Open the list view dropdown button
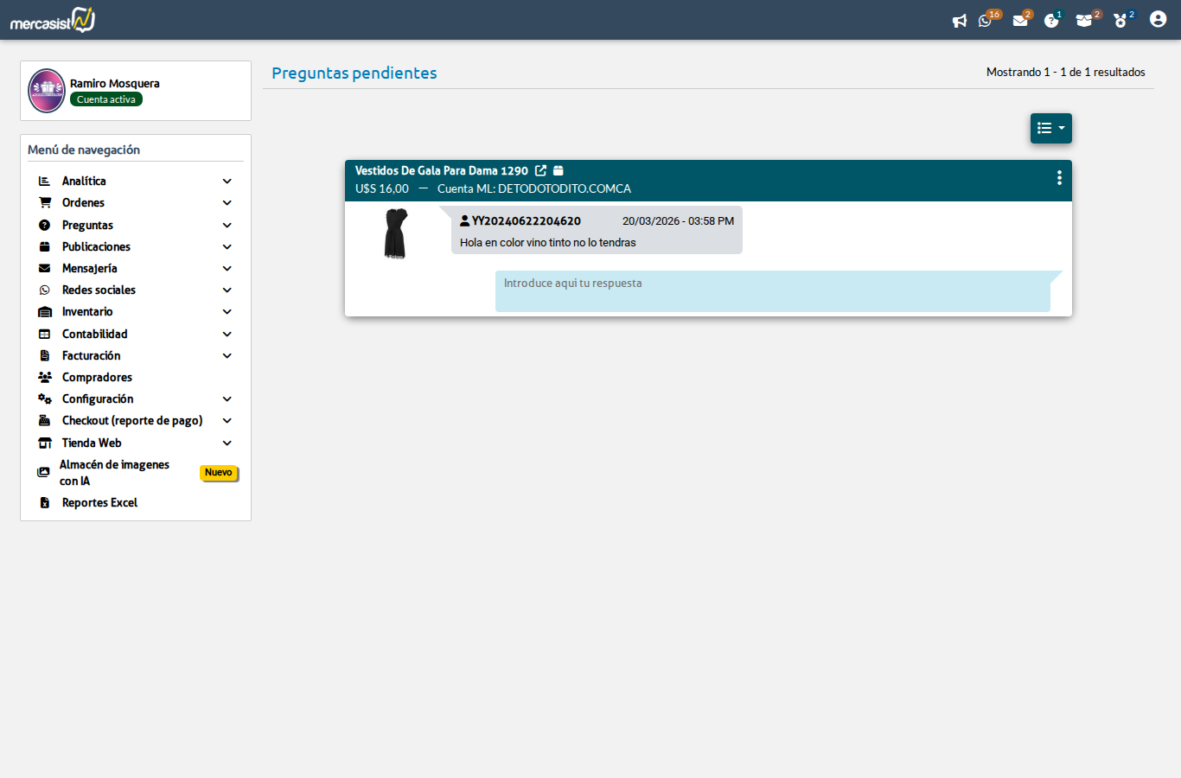The width and height of the screenshot is (1181, 778). pos(1051,128)
